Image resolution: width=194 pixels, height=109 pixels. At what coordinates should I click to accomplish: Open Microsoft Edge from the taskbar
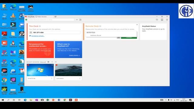[25, 100]
